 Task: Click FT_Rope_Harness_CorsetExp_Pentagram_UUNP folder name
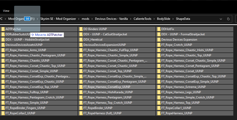115,82
